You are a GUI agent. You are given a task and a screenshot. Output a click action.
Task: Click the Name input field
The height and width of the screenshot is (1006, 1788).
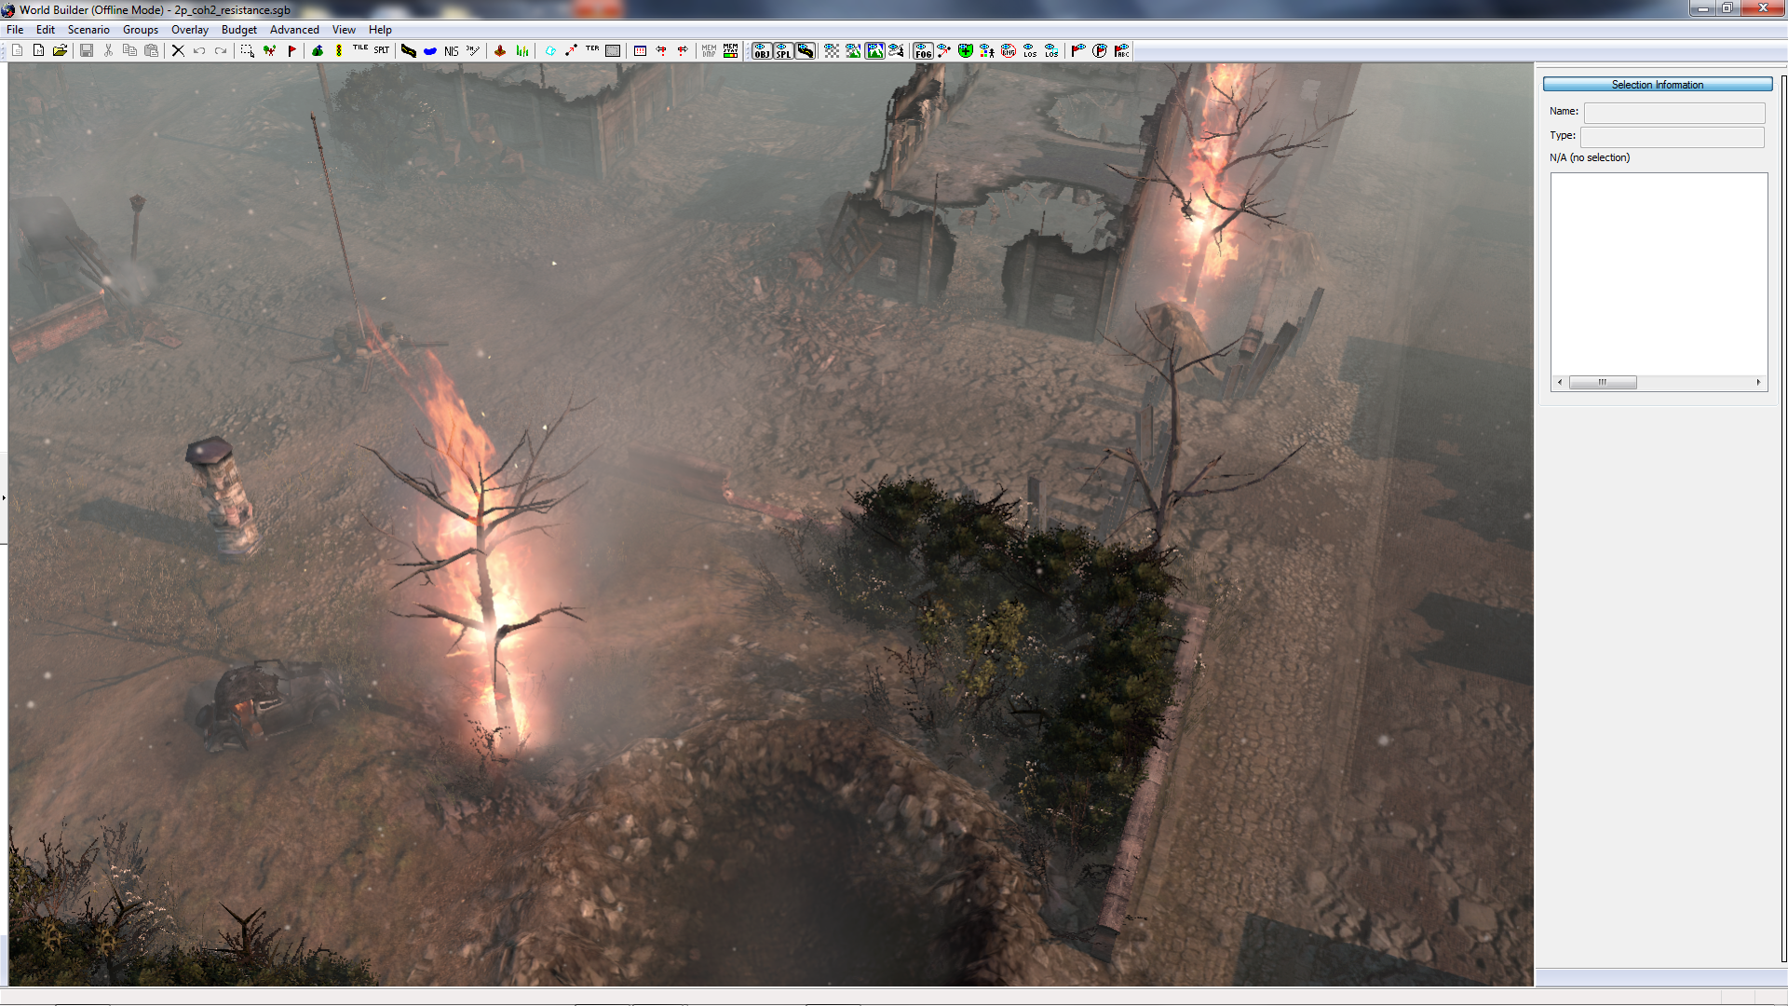click(1674, 112)
